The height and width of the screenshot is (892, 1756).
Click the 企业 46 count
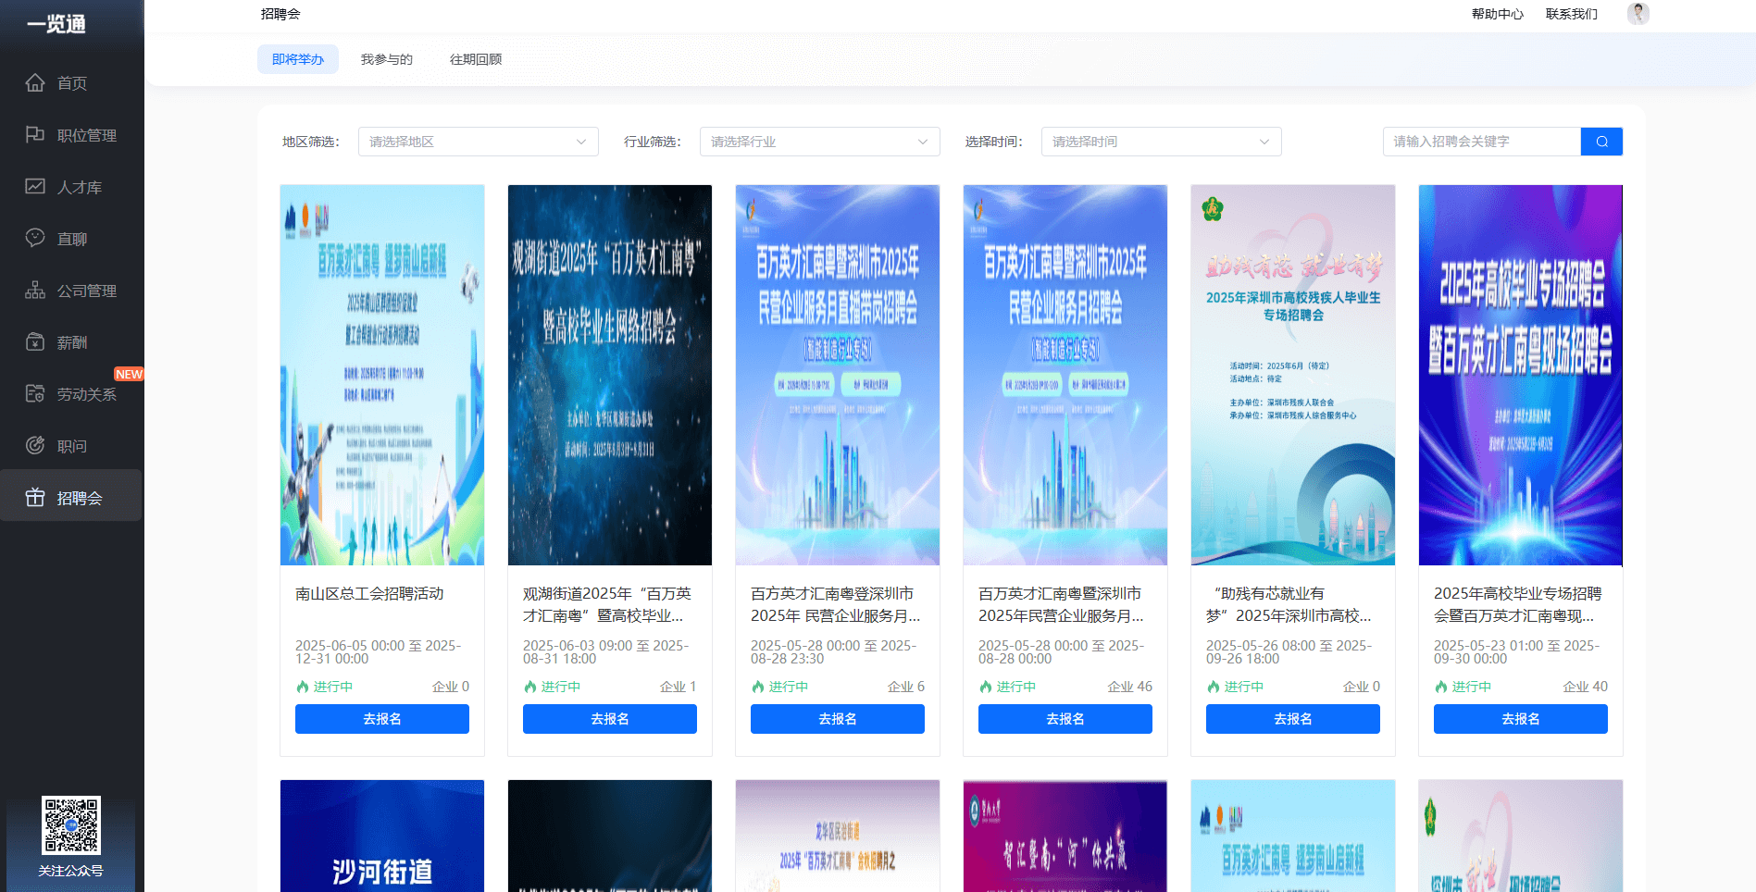(1129, 687)
